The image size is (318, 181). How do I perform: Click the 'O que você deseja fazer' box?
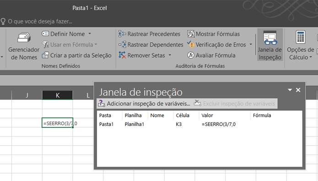40,22
